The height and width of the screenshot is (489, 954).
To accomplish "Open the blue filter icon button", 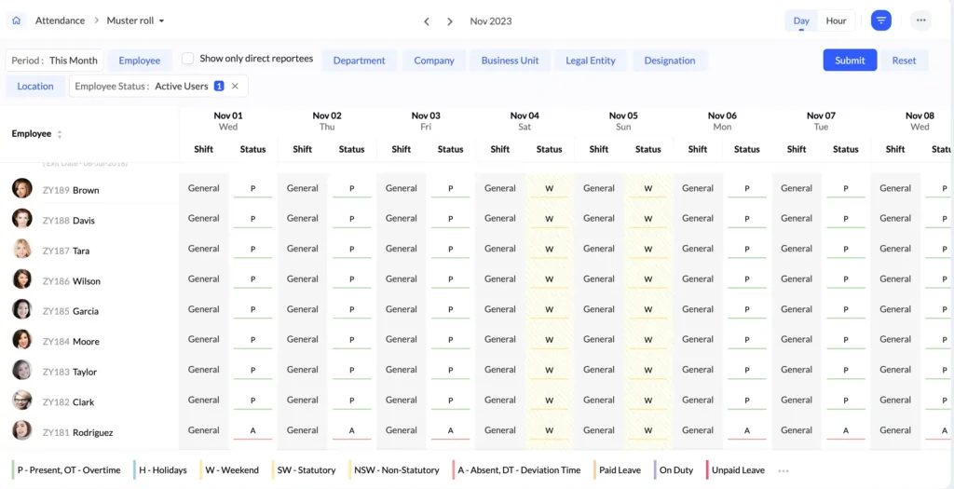I will pos(880,20).
